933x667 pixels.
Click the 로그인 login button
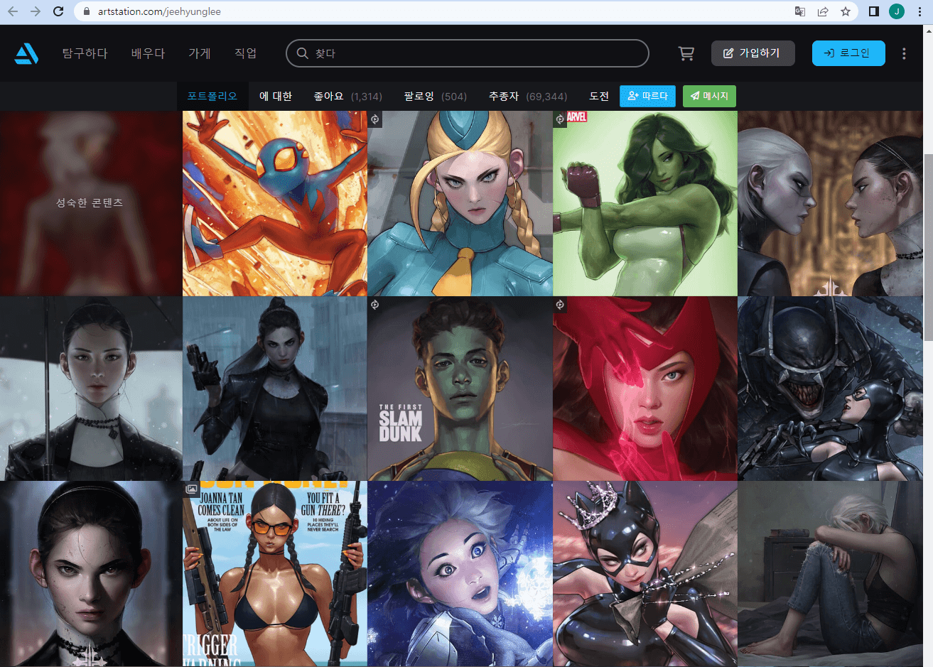(x=848, y=53)
